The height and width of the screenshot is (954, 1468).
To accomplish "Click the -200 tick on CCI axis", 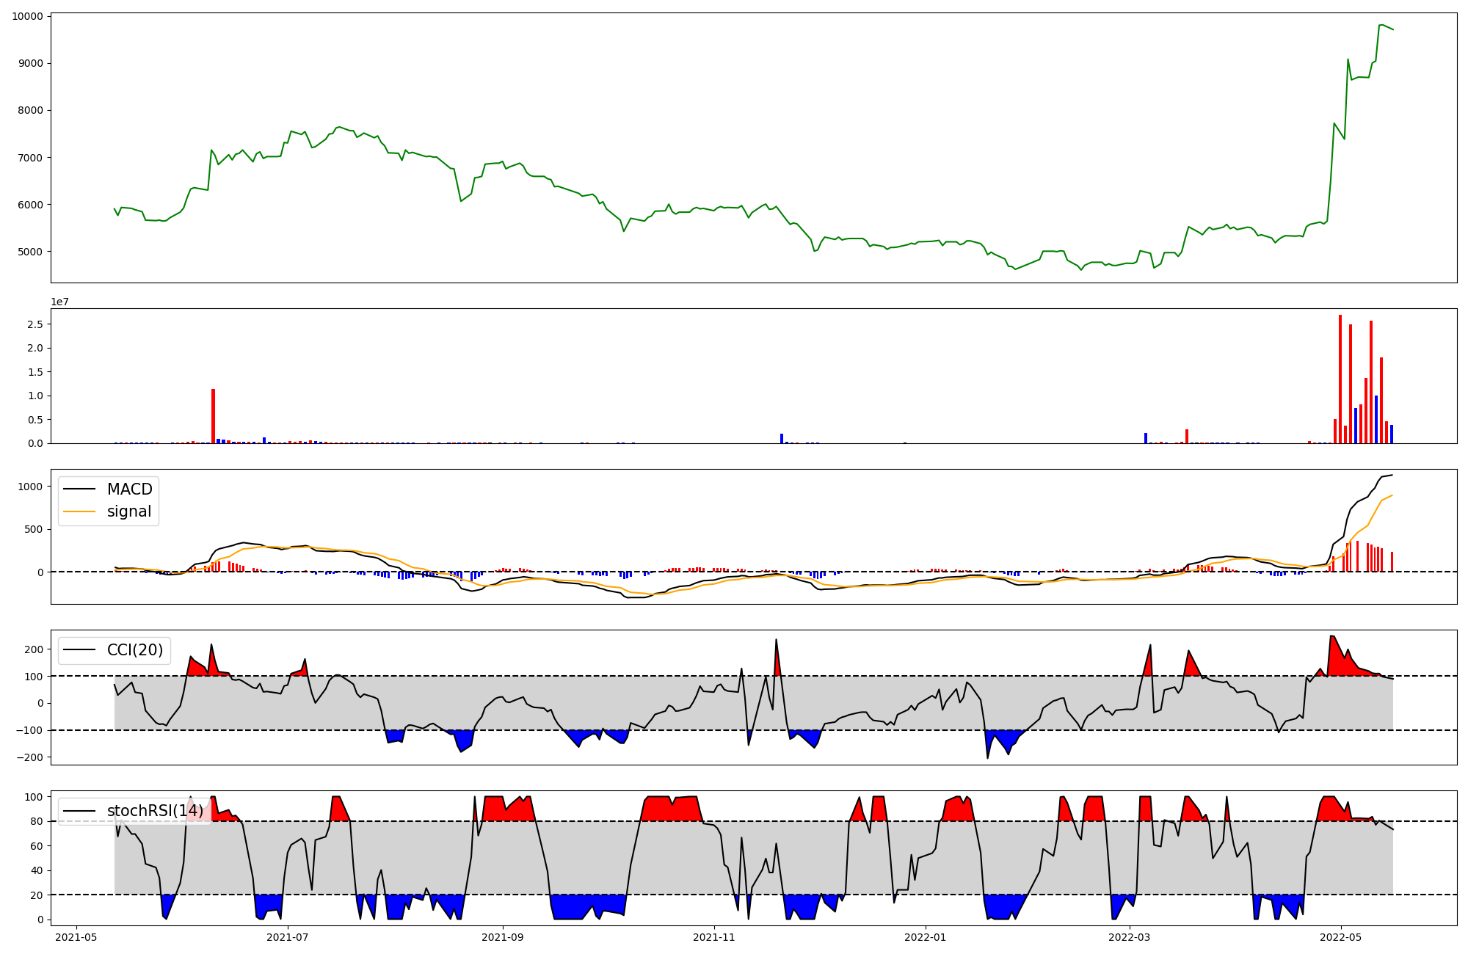I will point(29,757).
